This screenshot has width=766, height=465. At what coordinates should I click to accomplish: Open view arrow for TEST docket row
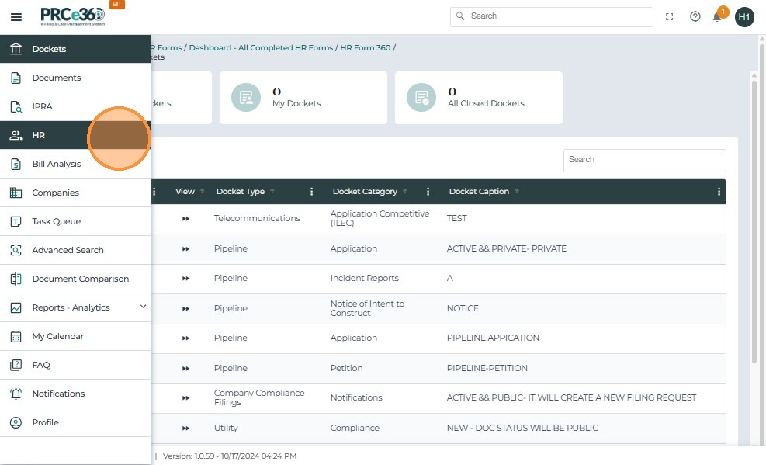pyautogui.click(x=185, y=219)
